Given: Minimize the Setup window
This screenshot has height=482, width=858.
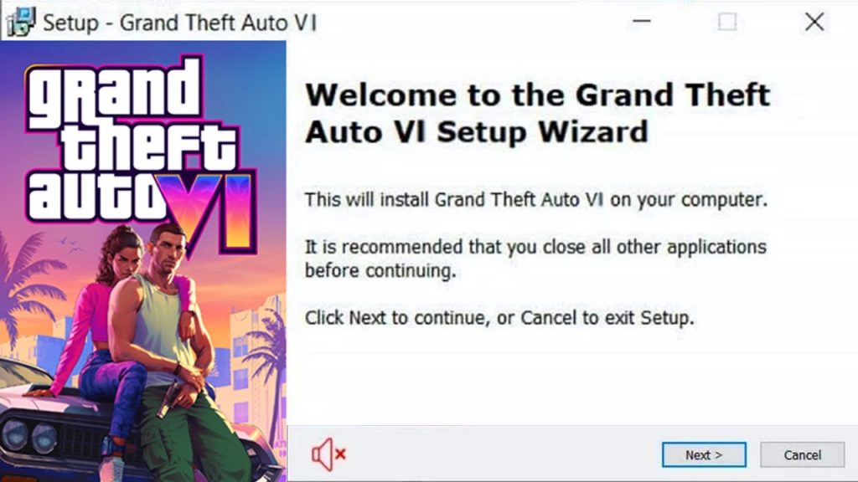Looking at the screenshot, I should [x=641, y=22].
